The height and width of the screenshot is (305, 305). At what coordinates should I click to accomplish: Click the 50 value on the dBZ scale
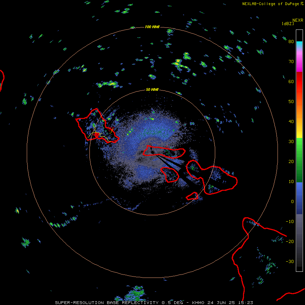(291, 102)
